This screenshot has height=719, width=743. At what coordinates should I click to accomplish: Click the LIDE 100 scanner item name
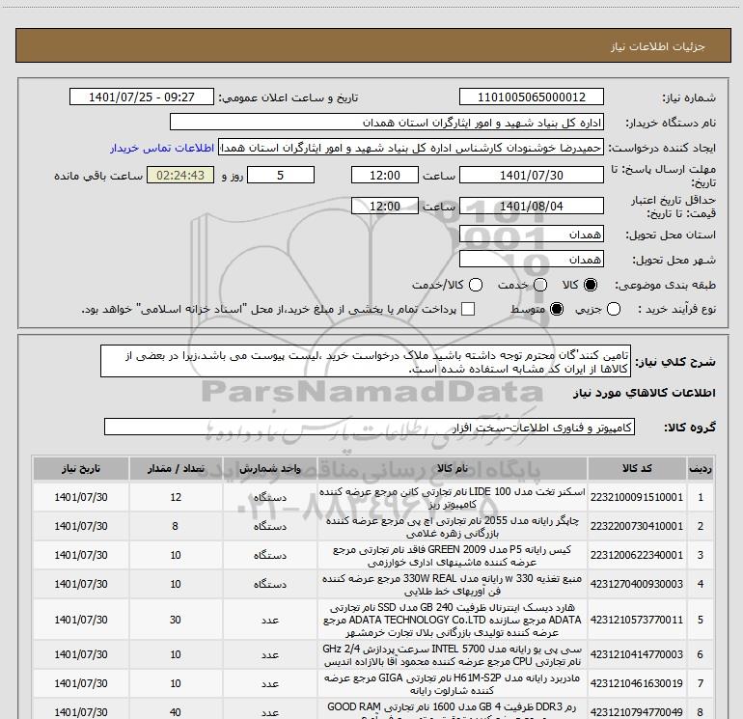pyautogui.click(x=452, y=498)
